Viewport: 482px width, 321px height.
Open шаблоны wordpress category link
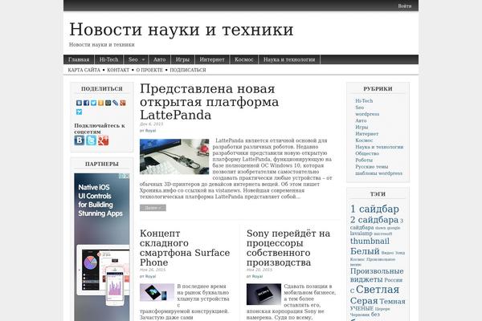click(x=378, y=173)
